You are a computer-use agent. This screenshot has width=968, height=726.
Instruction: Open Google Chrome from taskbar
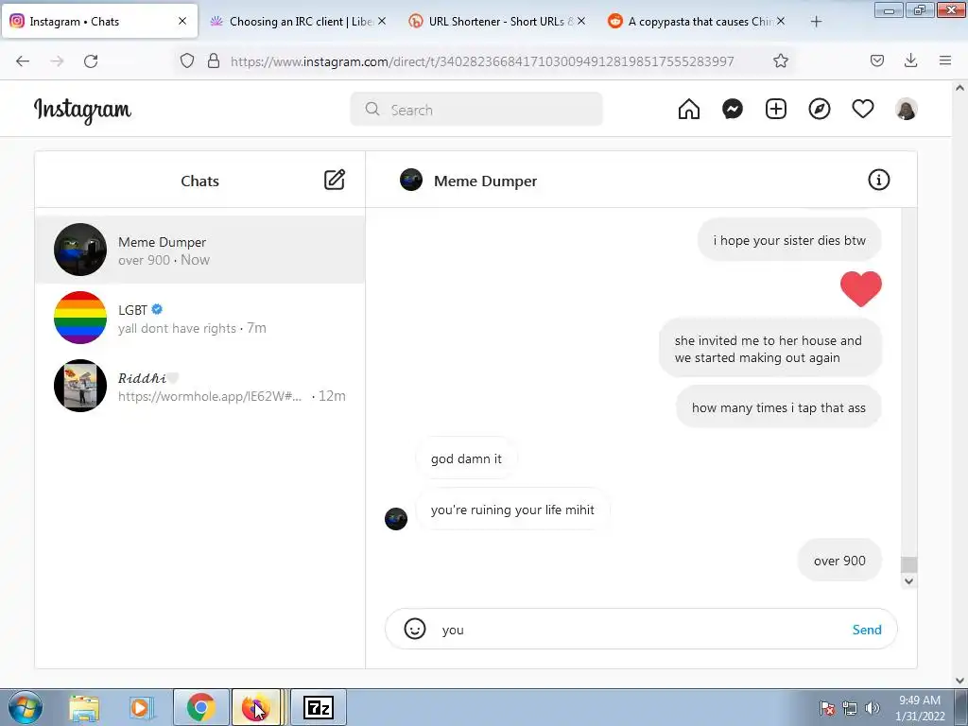tap(200, 707)
